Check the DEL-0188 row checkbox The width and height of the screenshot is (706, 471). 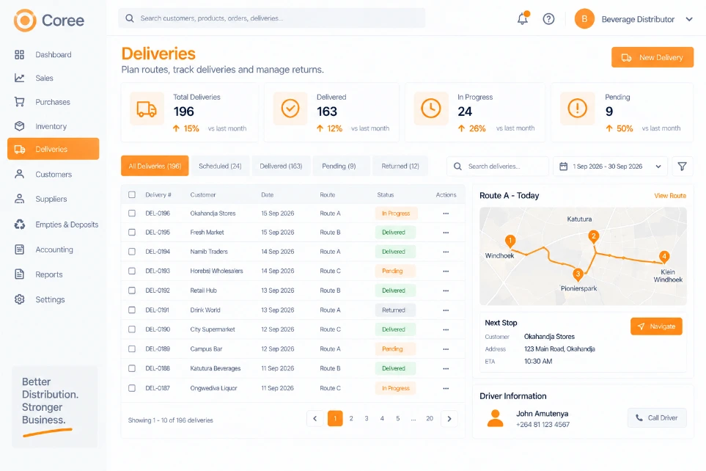tap(132, 368)
